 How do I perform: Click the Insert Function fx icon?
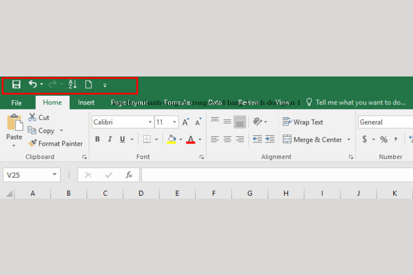(129, 175)
